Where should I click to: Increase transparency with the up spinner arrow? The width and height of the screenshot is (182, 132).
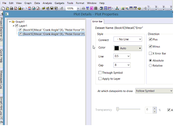pos(155,108)
